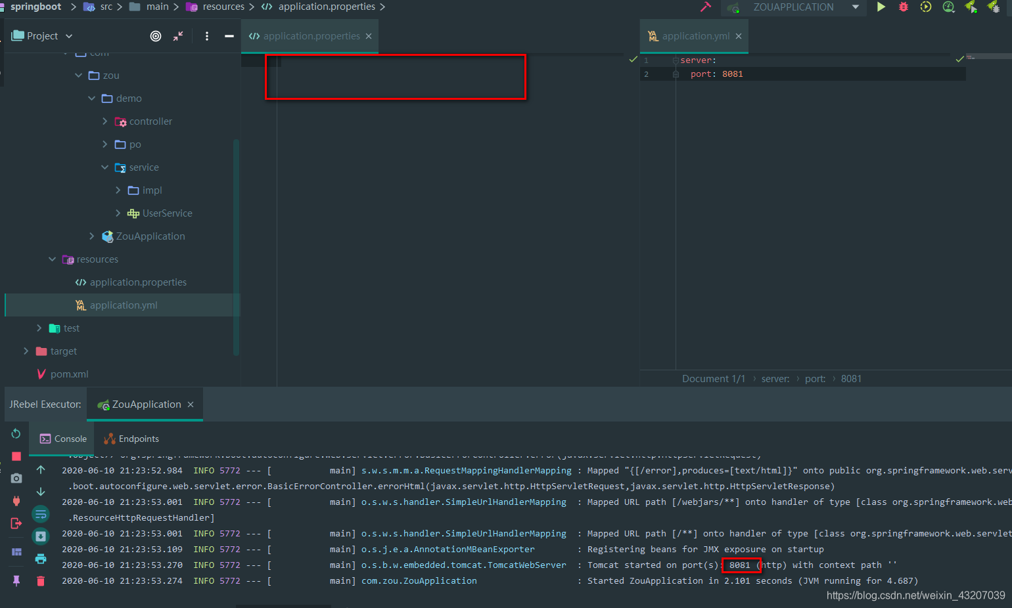Run with coverage icon in toolbar
The width and height of the screenshot is (1012, 608).
[x=926, y=7]
